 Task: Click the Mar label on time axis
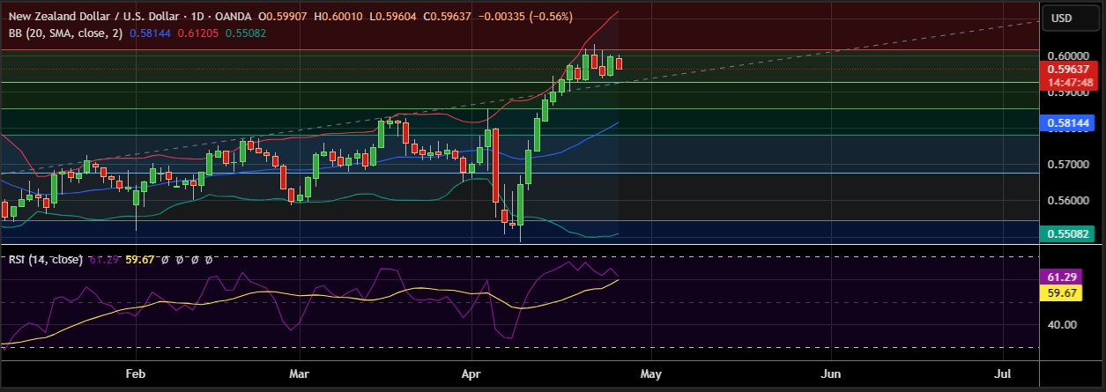301,374
